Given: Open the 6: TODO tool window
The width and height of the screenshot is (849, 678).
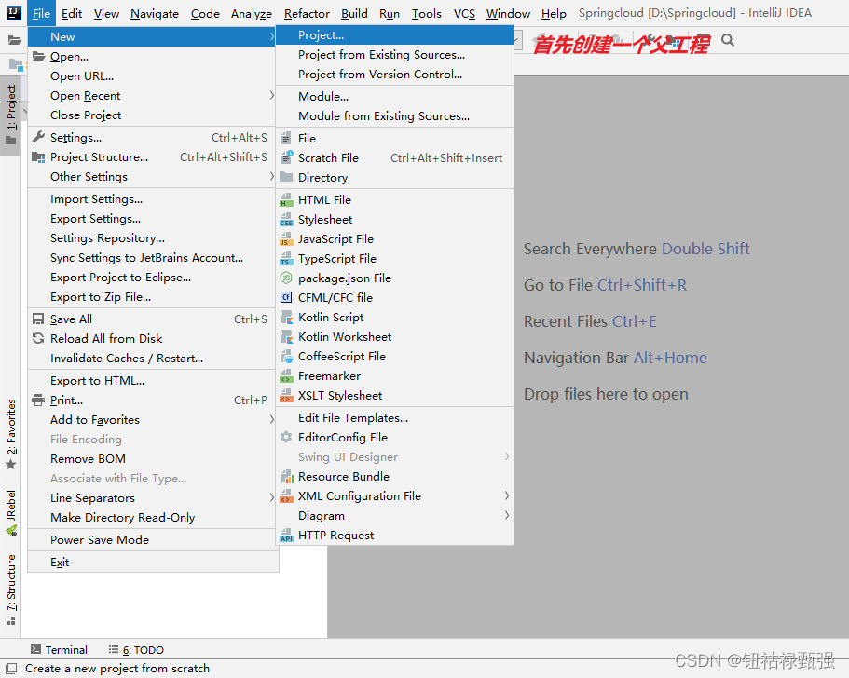Looking at the screenshot, I should 136,649.
